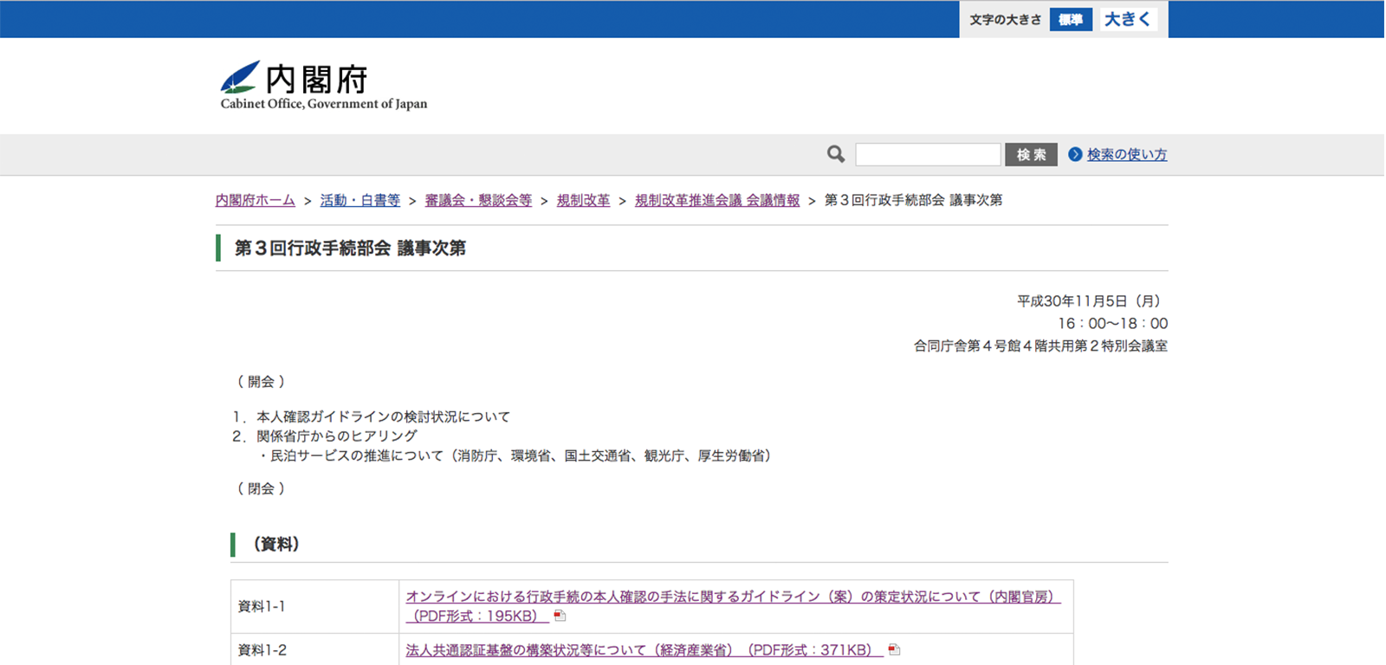Click the time text 16：00～18：00
This screenshot has height=665, width=1386.
[x=1112, y=323]
